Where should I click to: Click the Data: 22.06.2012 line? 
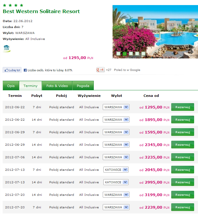18,21
